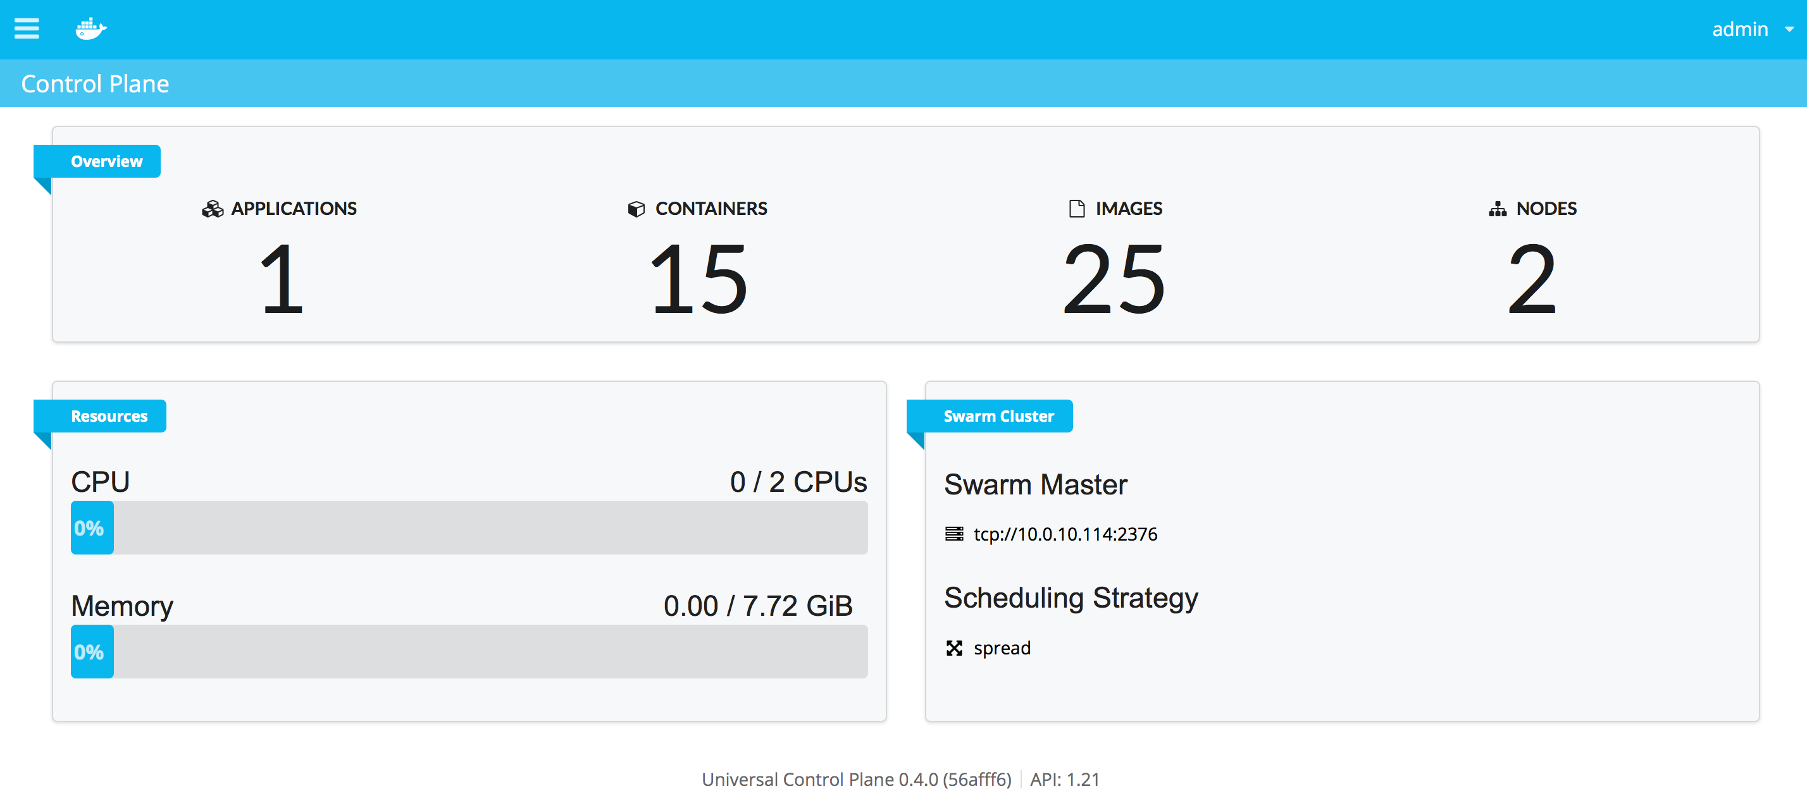
Task: Click the Swarm Master heading
Action: point(1035,484)
